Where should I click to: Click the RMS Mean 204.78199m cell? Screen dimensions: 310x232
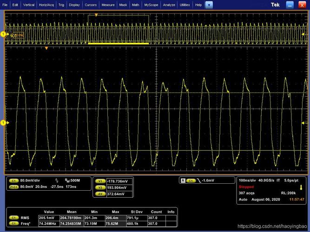coord(72,218)
